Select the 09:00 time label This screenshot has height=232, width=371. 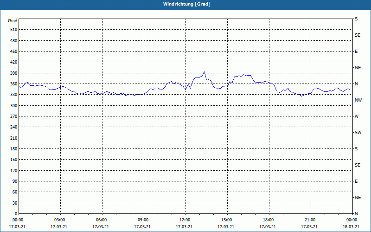[143, 220]
